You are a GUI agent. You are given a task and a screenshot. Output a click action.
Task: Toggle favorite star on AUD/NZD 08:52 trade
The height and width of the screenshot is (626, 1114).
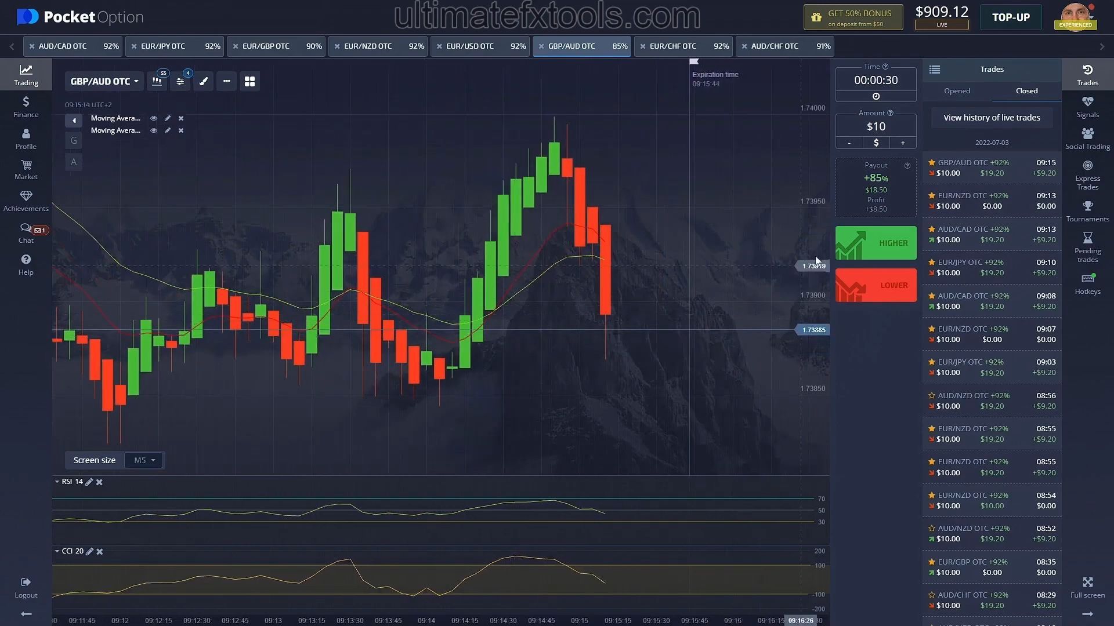tap(932, 529)
